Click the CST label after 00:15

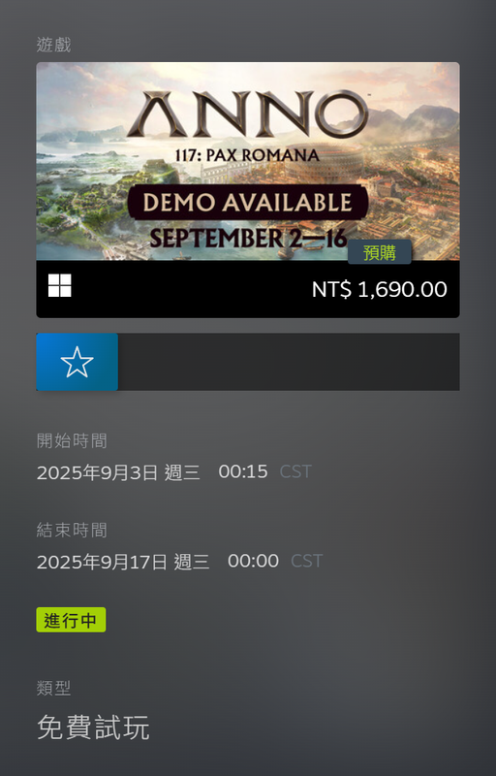295,471
